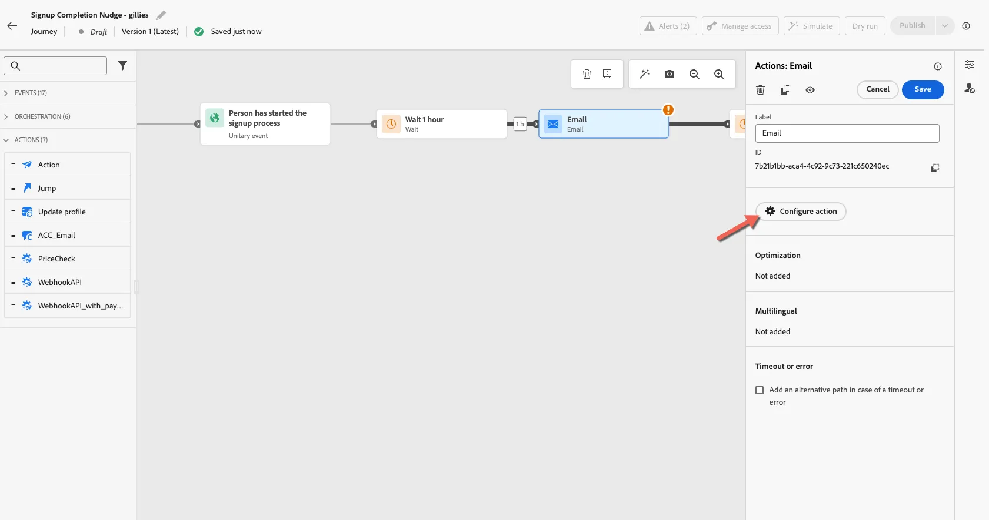Click the magic wand canvas tool
989x520 pixels.
[645, 74]
